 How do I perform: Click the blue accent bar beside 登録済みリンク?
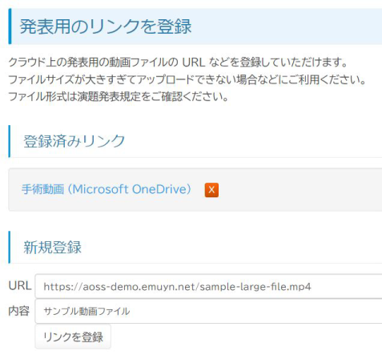tap(10, 141)
